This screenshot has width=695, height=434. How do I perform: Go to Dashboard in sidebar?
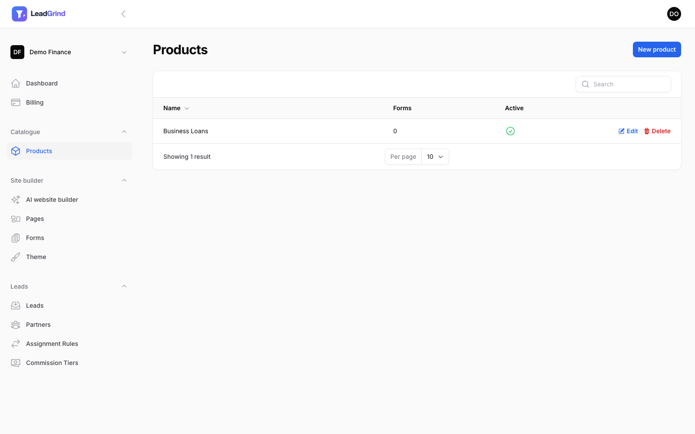[69, 83]
